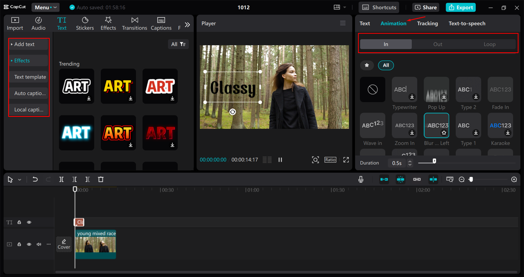Switch to the Text properties tab
Viewport: 524px width, 277px height.
click(x=365, y=23)
